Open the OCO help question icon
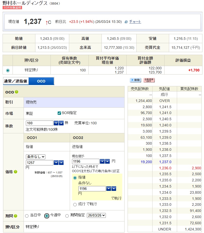Image resolution: width=204 pixels, height=233 pixels. 17,92
